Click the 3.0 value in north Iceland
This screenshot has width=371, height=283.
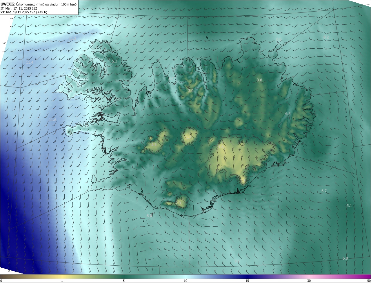pyautogui.click(x=191, y=91)
